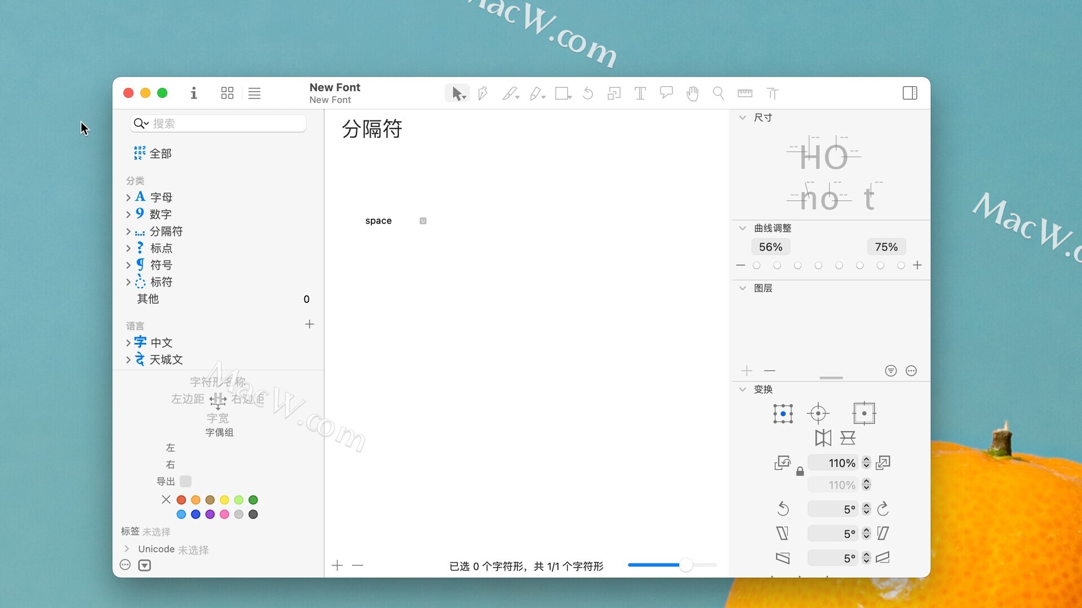The image size is (1082, 608).
Task: Scale up selection by 110%
Action: [x=883, y=463]
